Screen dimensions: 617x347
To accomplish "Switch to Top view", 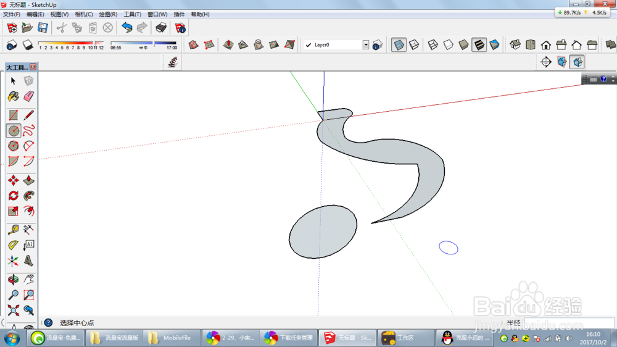I will click(x=531, y=45).
